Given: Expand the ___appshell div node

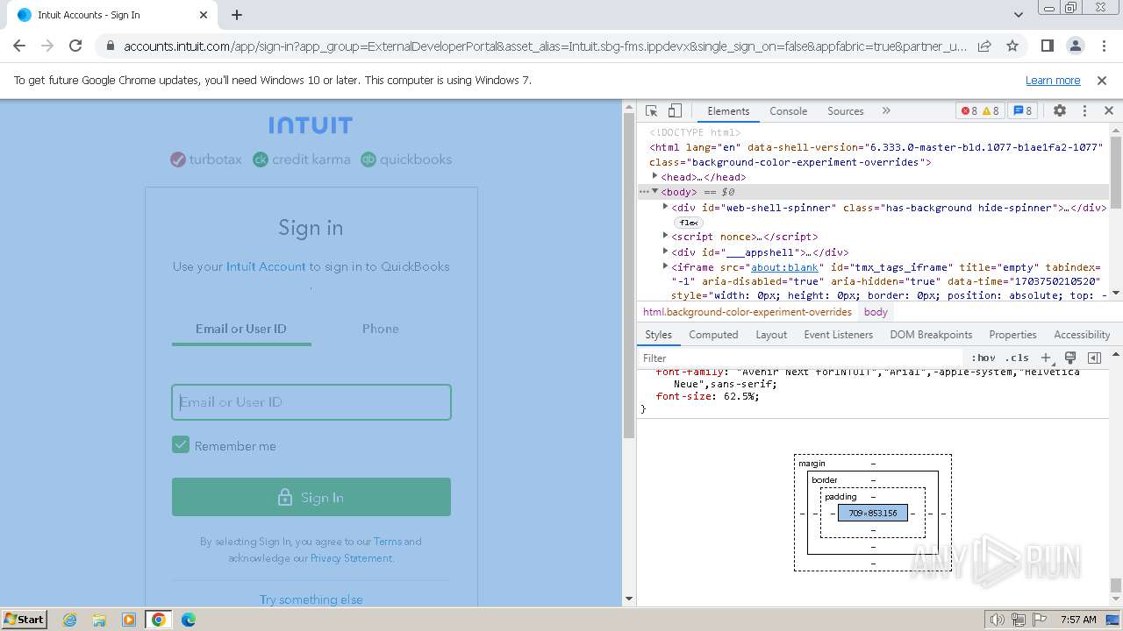Looking at the screenshot, I should pos(666,252).
